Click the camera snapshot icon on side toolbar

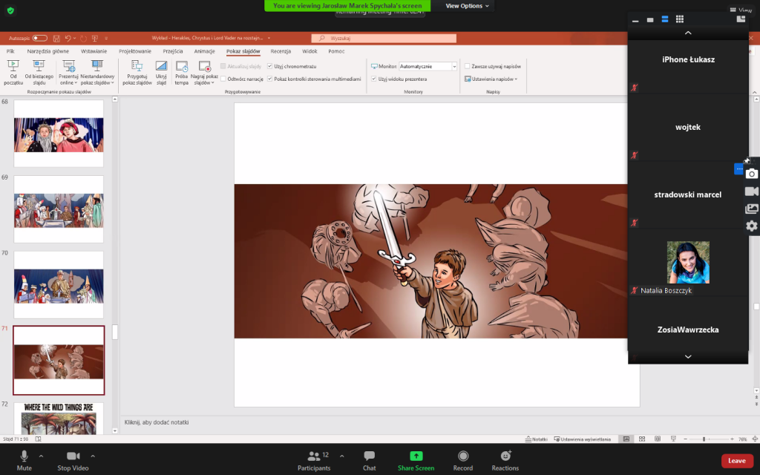coord(752,174)
